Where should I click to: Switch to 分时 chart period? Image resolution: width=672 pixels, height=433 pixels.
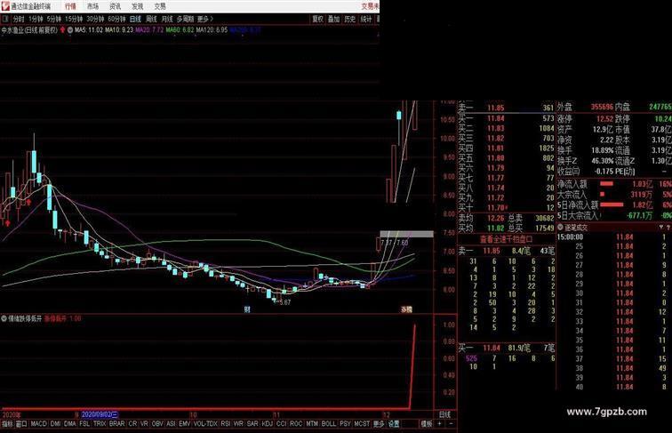click(19, 20)
